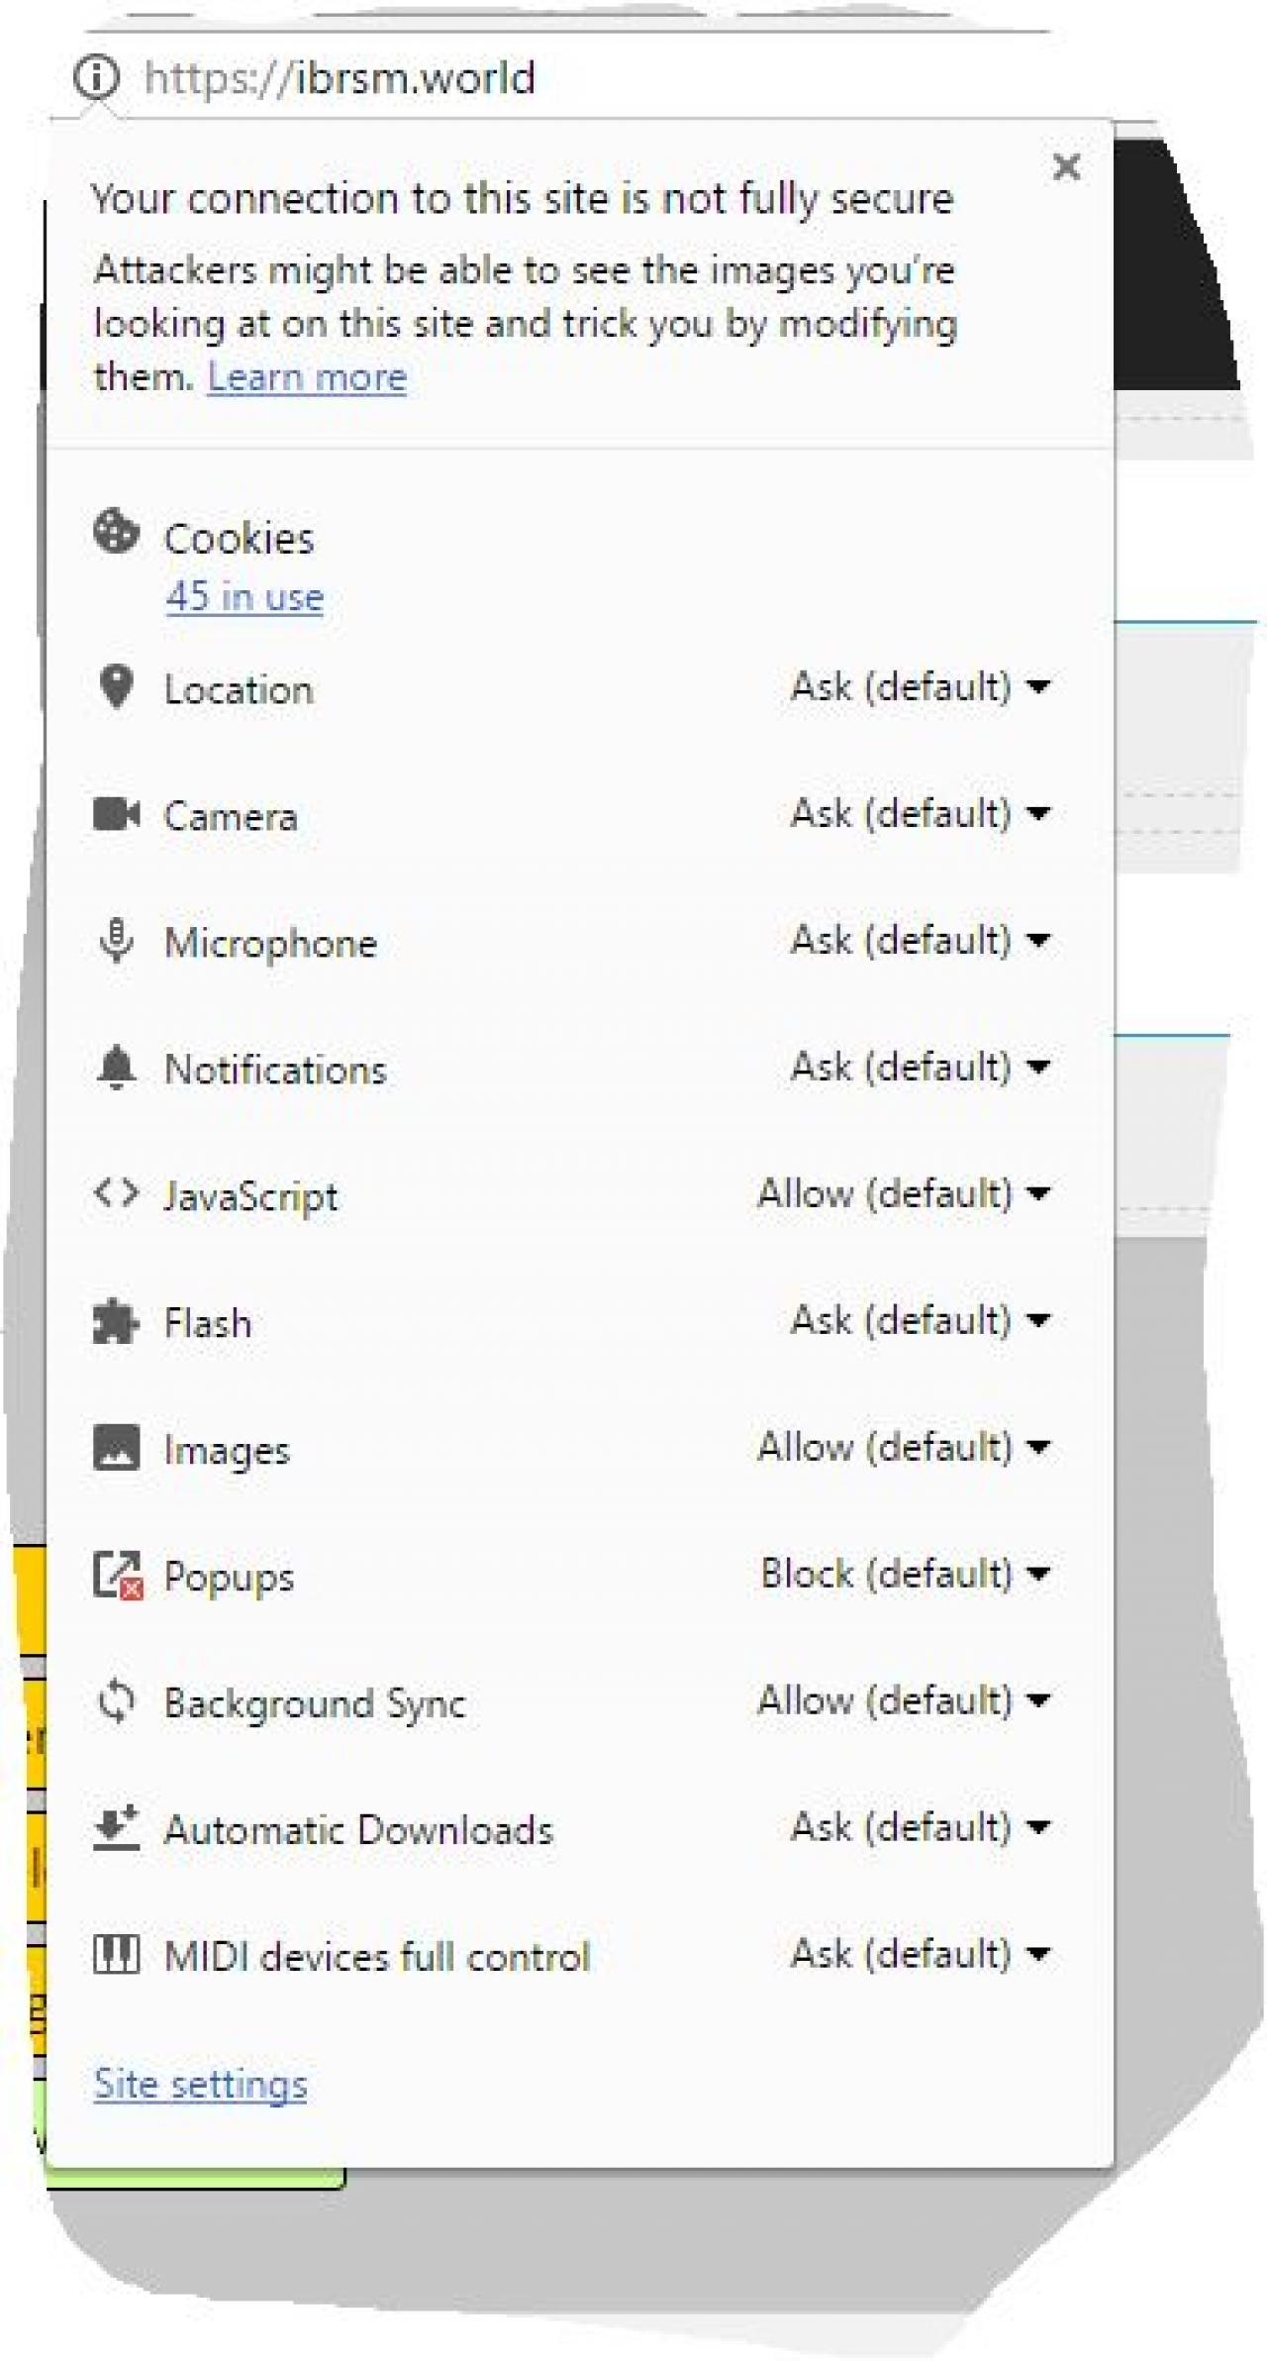The image size is (1267, 2361).
Task: Open Site settings link
Action: (200, 2085)
